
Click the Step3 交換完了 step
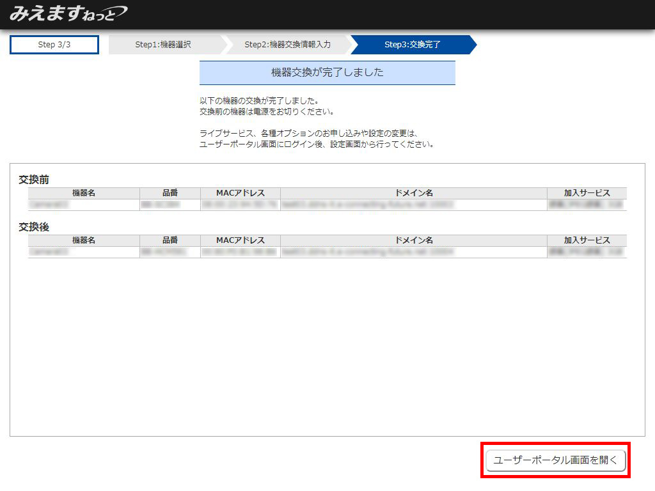point(412,45)
